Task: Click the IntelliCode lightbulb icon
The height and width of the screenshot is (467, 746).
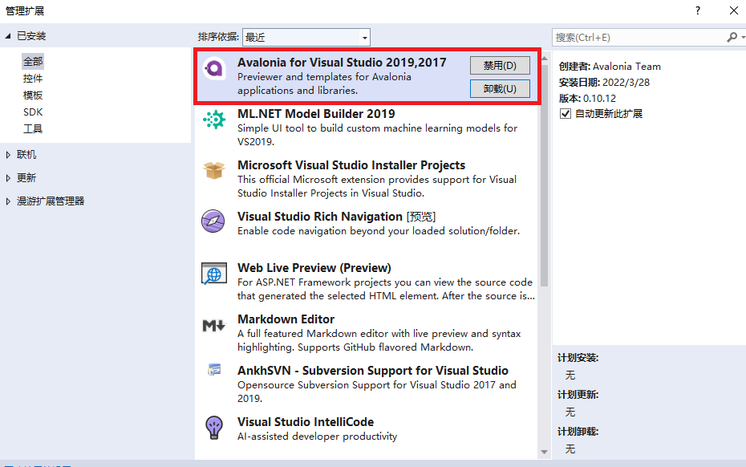Action: tap(214, 427)
